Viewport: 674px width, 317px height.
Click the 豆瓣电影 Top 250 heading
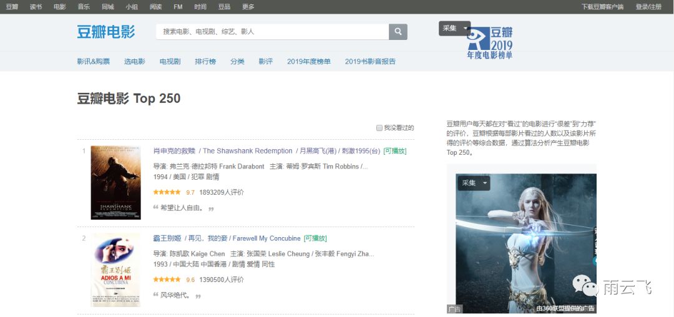coord(129,99)
